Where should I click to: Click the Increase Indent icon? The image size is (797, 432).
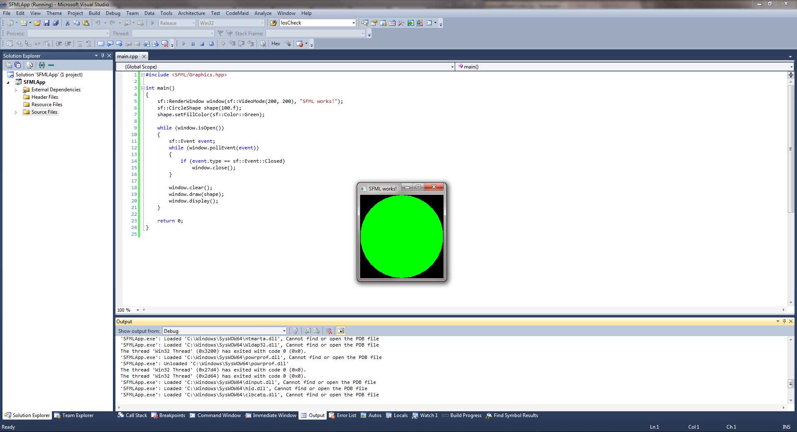[68, 44]
